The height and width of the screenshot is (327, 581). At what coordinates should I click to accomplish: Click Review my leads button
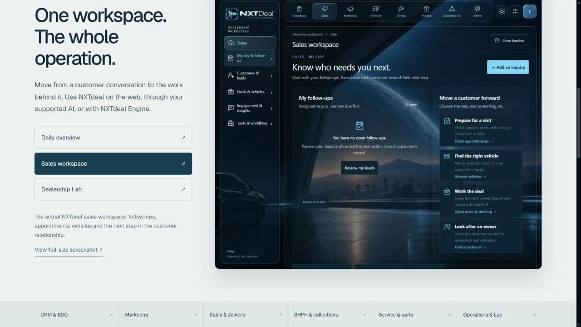coord(359,168)
